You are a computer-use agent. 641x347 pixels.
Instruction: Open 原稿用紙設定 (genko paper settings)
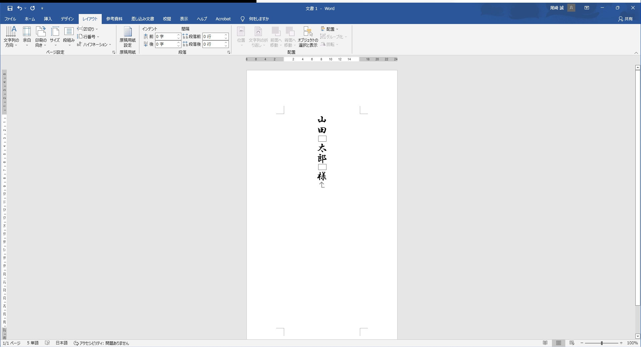coord(128,37)
